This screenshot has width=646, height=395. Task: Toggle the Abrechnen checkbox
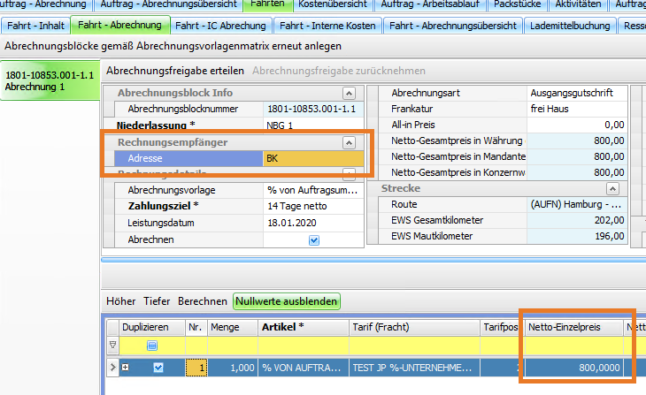[314, 239]
